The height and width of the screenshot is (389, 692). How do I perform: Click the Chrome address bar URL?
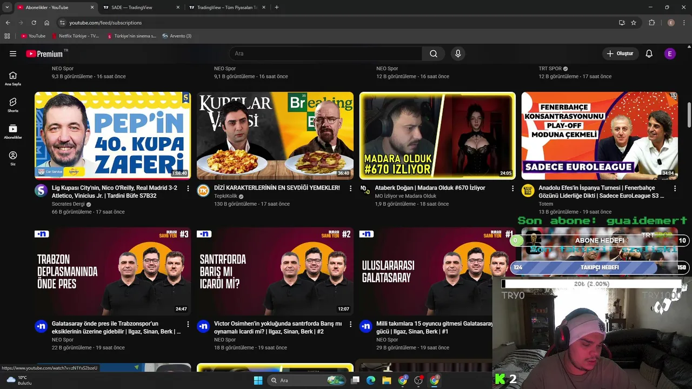click(x=105, y=23)
